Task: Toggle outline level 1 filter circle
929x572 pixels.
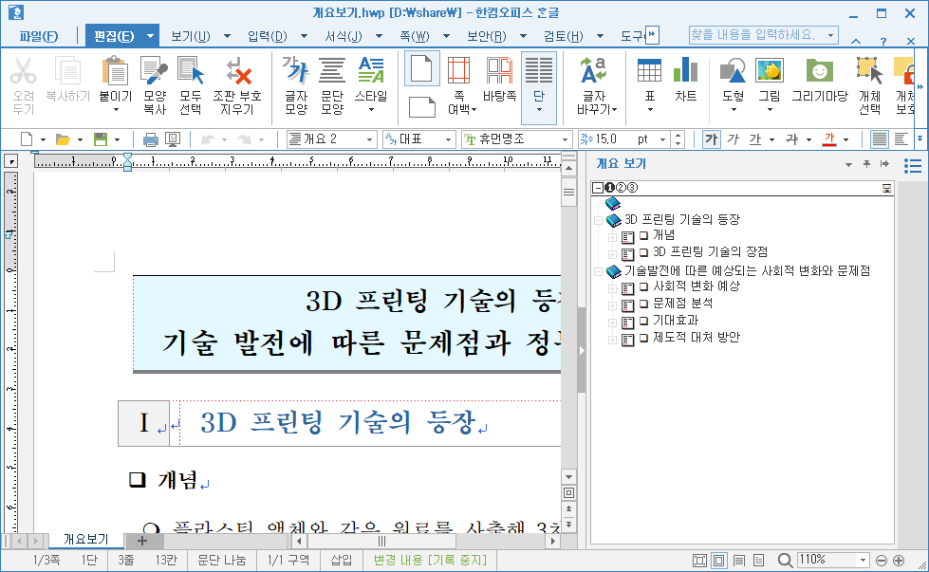Action: pos(609,188)
